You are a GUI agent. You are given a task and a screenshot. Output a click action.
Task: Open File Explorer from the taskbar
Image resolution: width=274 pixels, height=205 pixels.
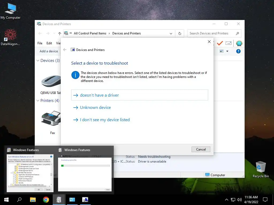33,200
